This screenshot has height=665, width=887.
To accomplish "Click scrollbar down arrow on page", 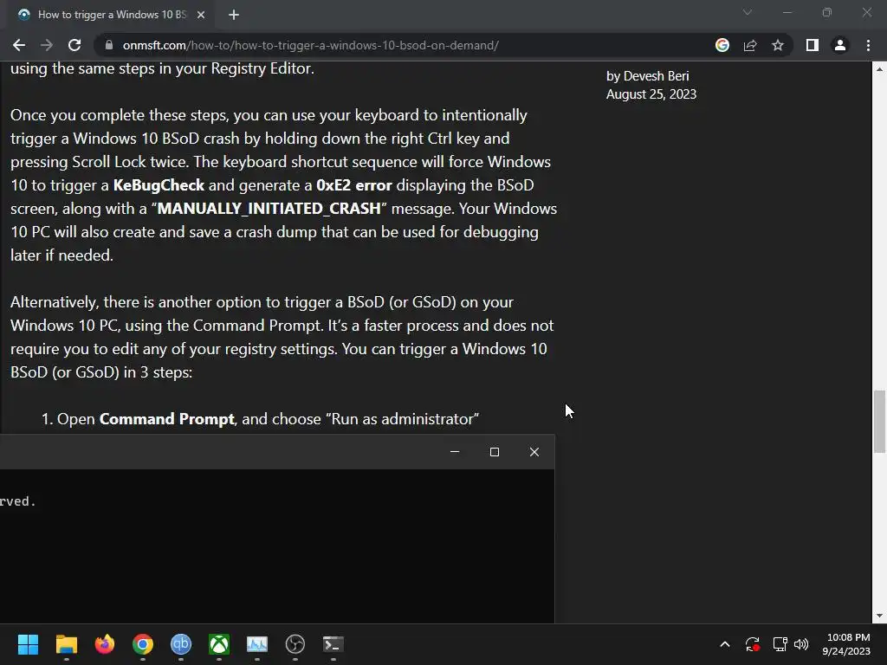I will click(x=879, y=616).
